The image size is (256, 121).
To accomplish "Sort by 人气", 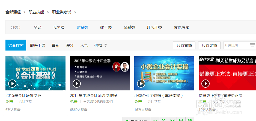I will pyautogui.click(x=84, y=45).
